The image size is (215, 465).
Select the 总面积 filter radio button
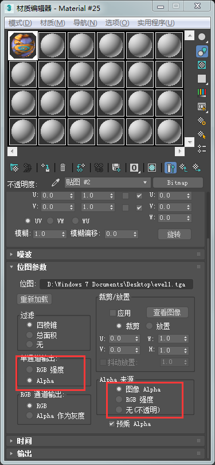tap(29, 335)
